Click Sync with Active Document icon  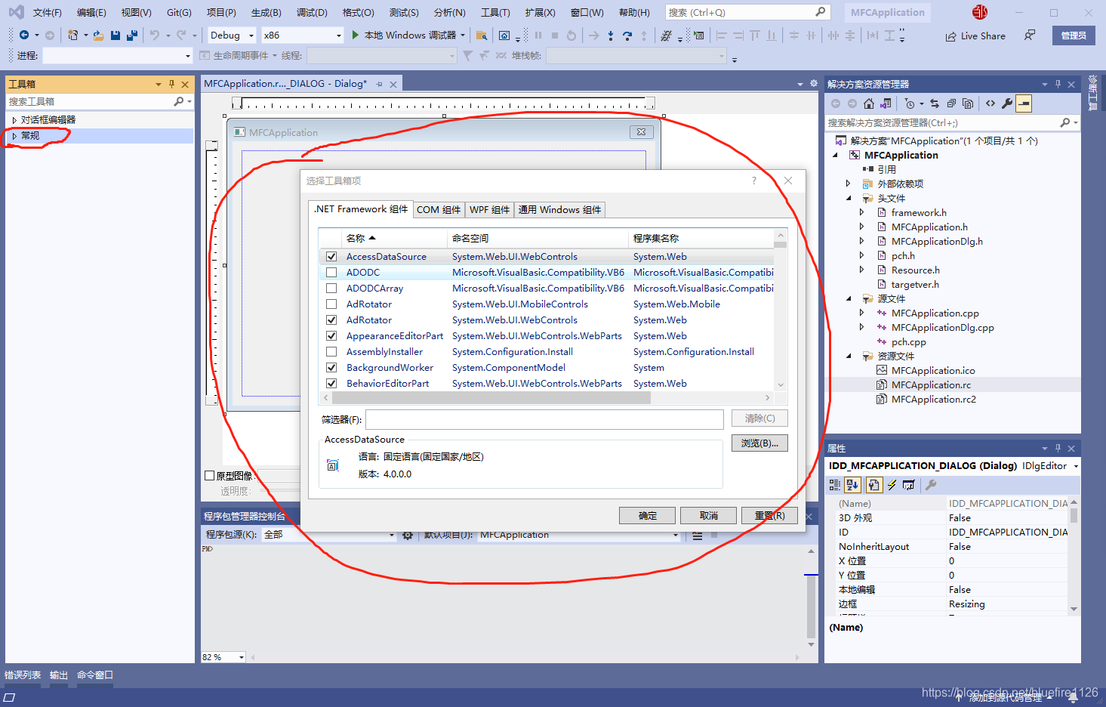(935, 103)
